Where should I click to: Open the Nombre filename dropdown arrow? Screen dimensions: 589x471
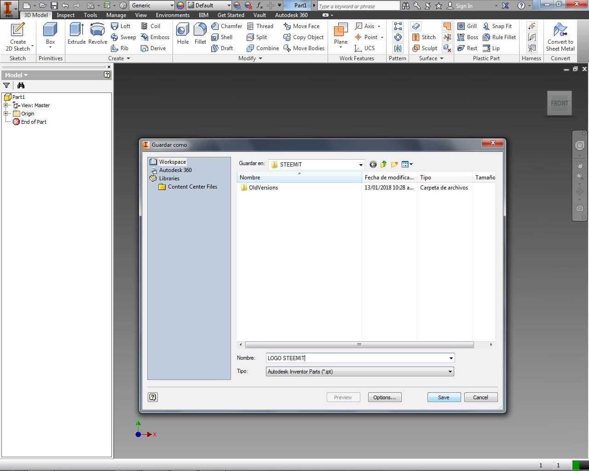pyautogui.click(x=450, y=358)
